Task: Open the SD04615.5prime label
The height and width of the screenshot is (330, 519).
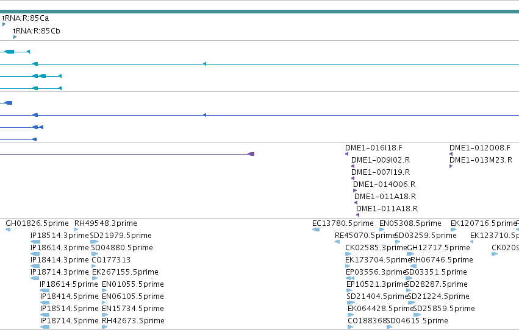Action: 417,321
